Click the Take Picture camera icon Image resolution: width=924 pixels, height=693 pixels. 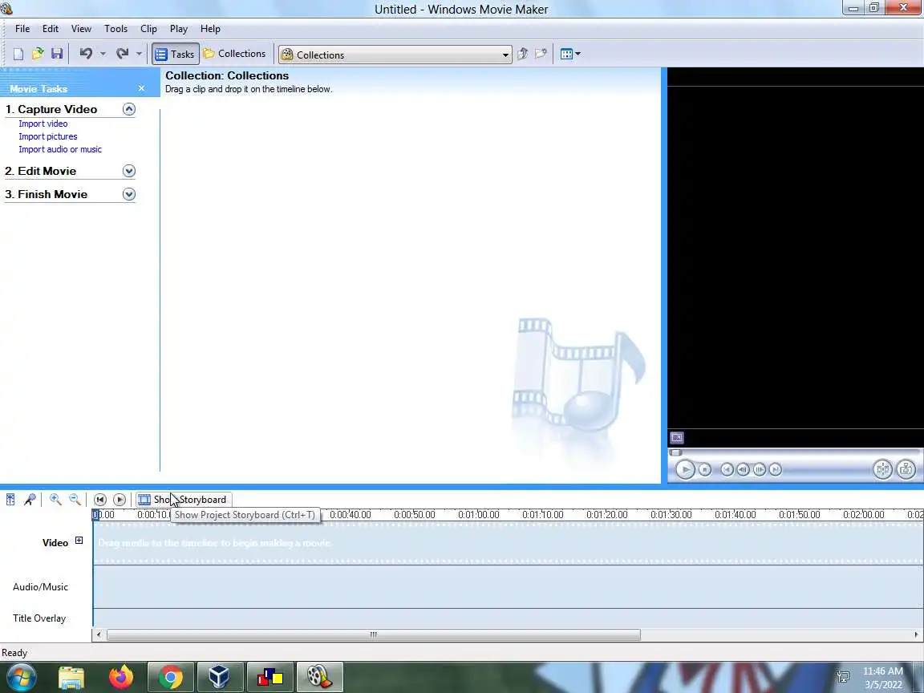906,470
